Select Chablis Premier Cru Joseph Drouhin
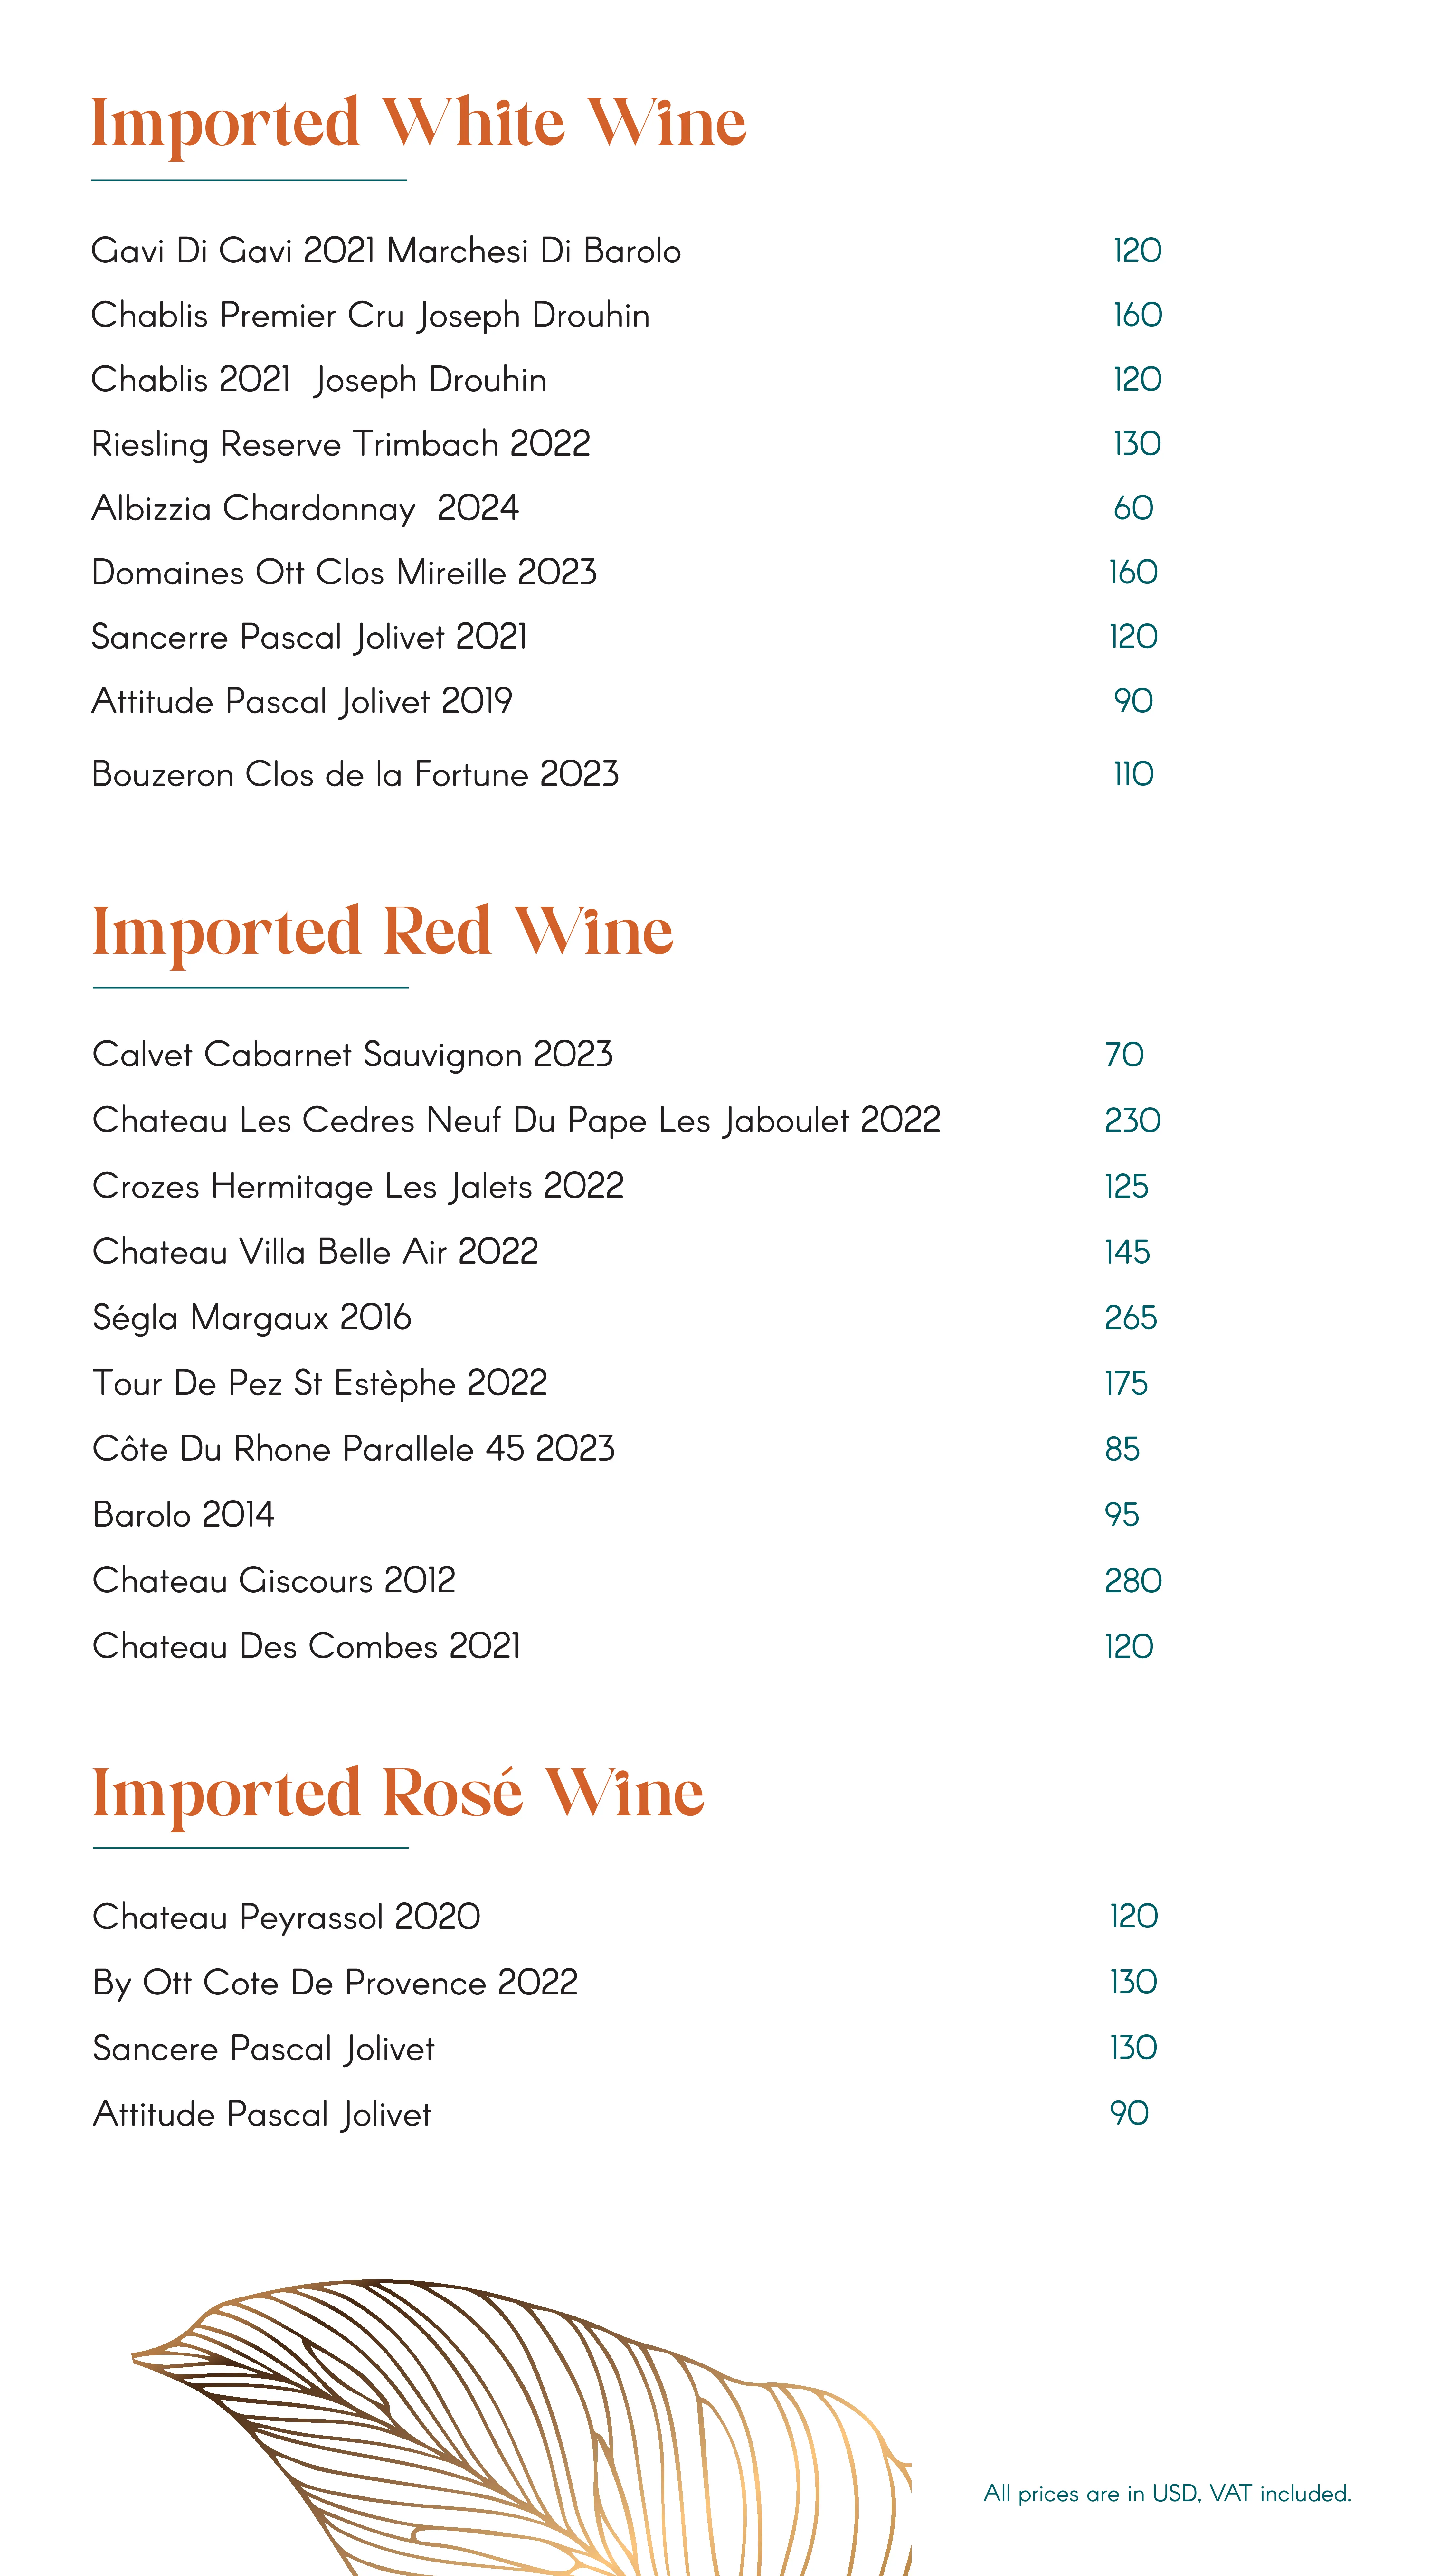This screenshot has height=2576, width=1449. [370, 316]
